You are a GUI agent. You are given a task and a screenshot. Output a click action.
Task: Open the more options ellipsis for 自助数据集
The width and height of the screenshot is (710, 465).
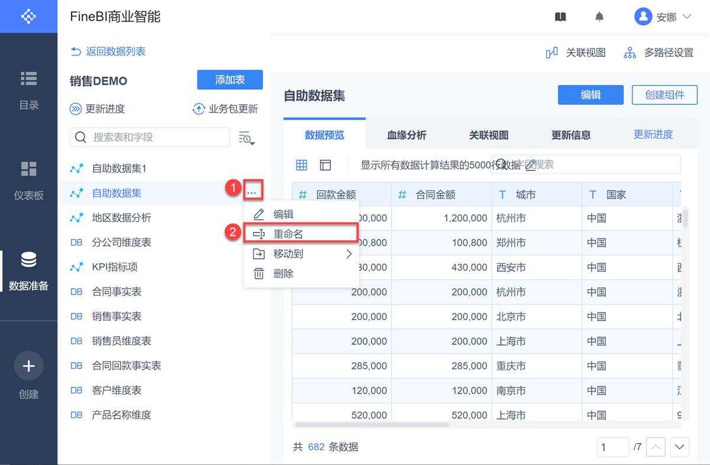(252, 192)
